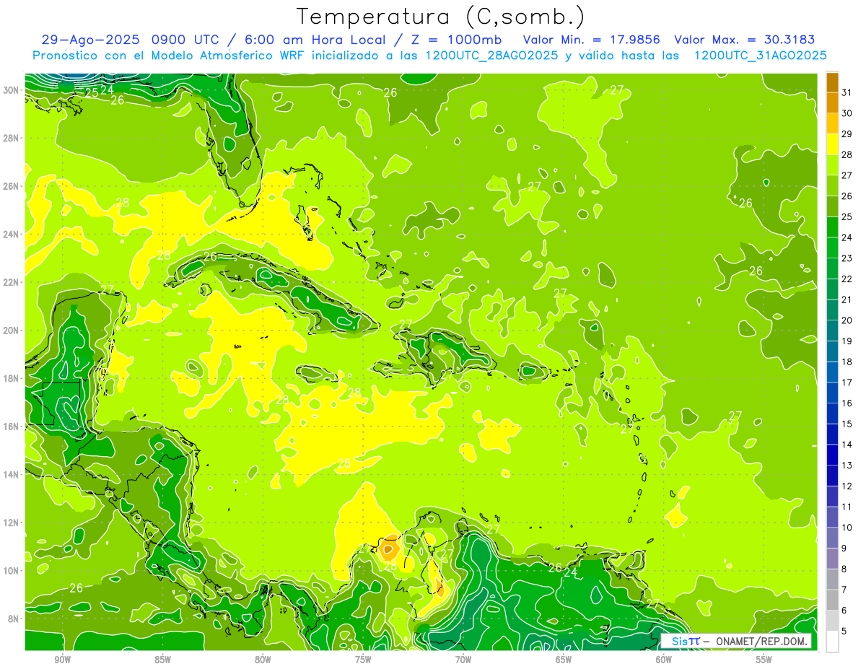This screenshot has width=866, height=669.
Task: Click the '60W' longitude axis label
Action: pos(664,660)
